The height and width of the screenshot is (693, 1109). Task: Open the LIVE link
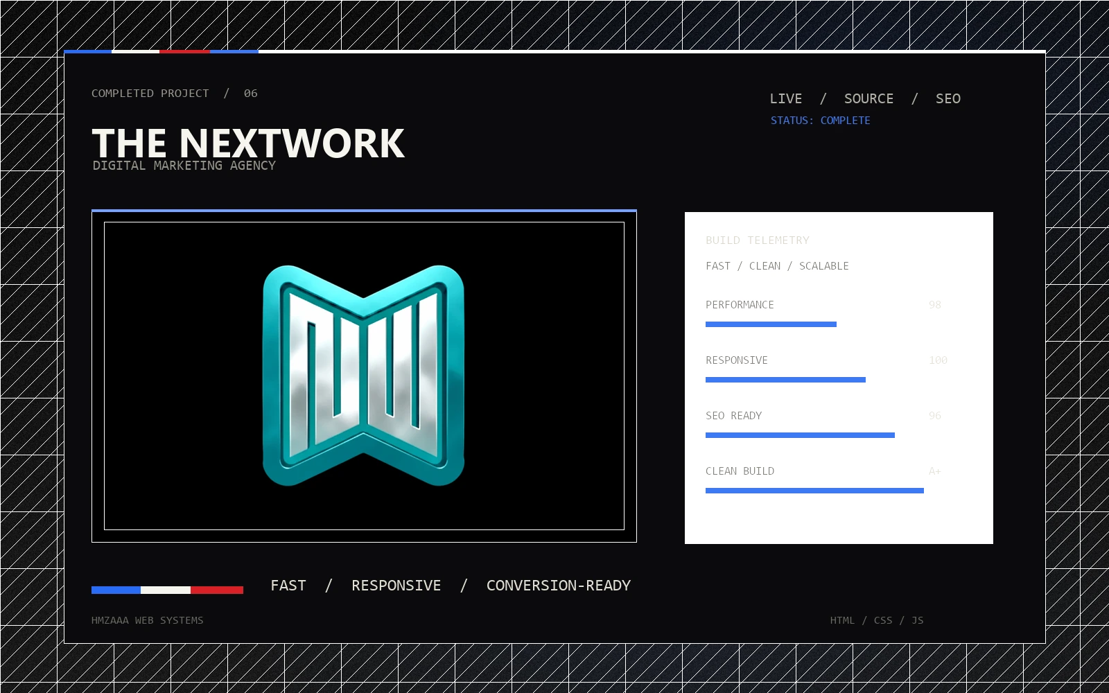click(x=785, y=98)
